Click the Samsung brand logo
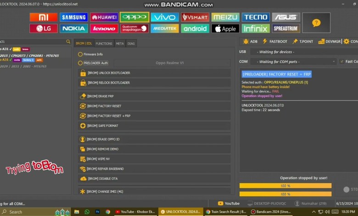This screenshot has height=216, width=358. tap(73, 17)
